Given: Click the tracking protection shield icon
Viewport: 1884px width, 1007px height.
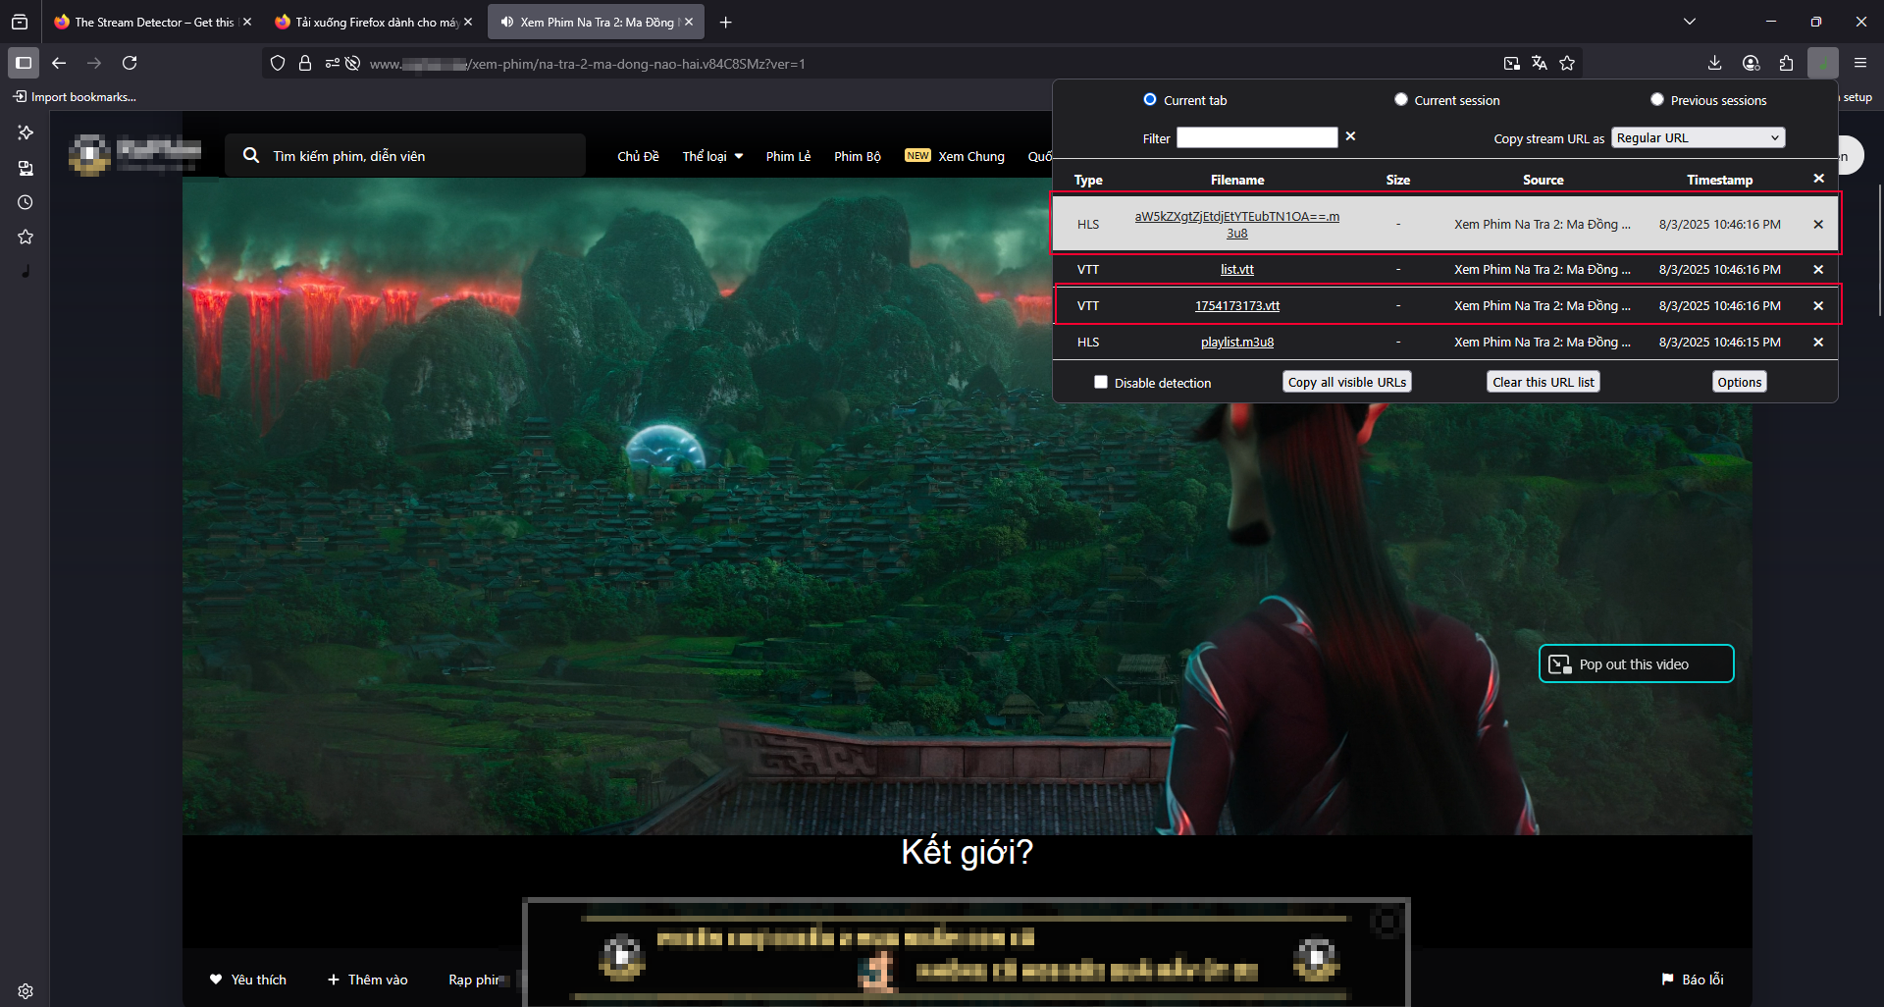Looking at the screenshot, I should pos(278,63).
